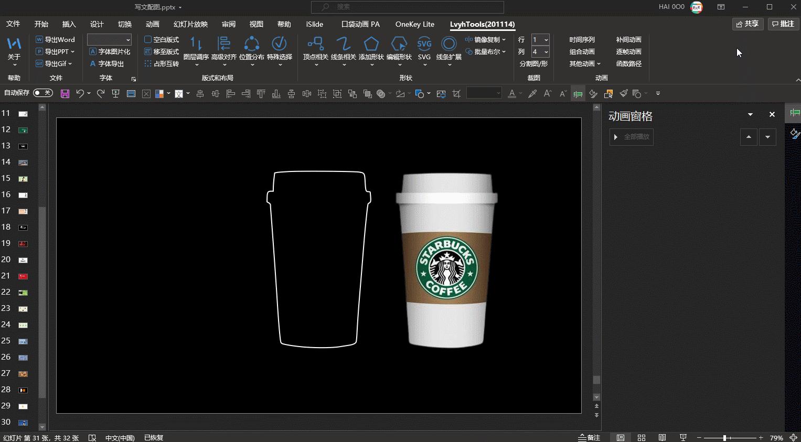Screen dimensions: 801x442
Task: Switch to the 动画 ribbon tab
Action: point(152,24)
